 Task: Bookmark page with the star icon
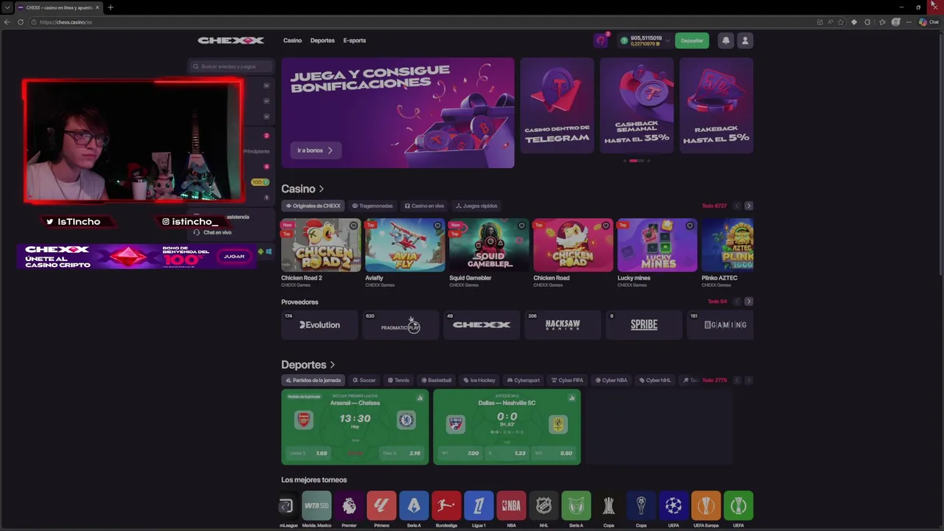[x=841, y=22]
